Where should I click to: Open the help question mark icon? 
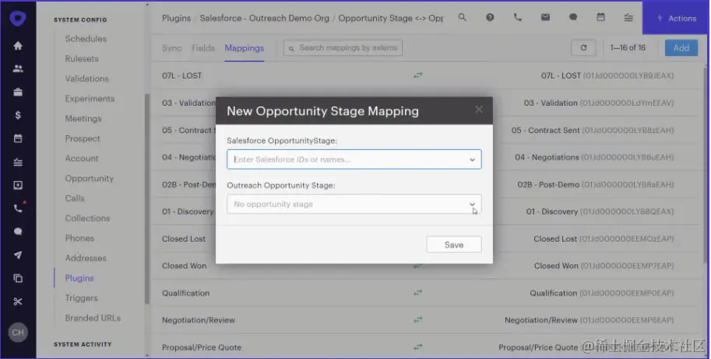(x=490, y=18)
